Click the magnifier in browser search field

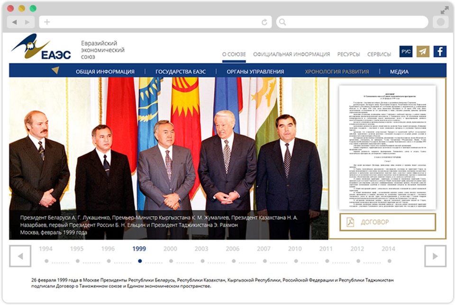click(x=282, y=22)
